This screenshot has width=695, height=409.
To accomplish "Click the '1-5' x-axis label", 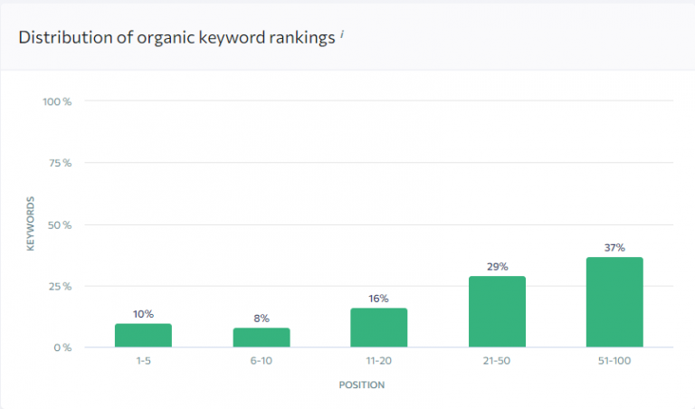I will pos(143,362).
